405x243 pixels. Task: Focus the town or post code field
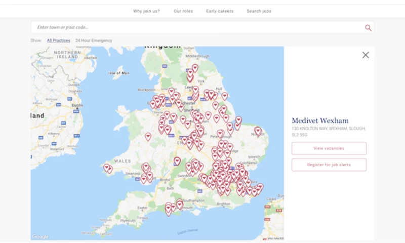click(x=197, y=27)
